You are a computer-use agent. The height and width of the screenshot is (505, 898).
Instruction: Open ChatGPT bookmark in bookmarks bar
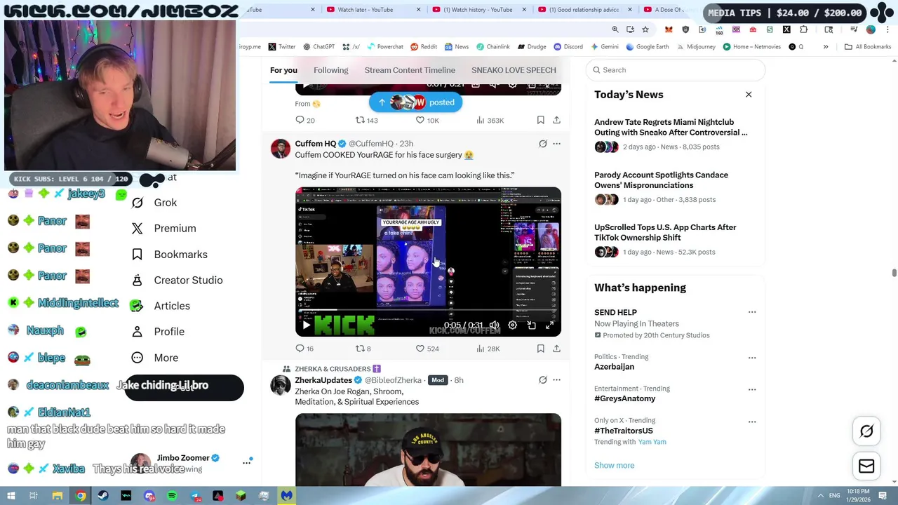pyautogui.click(x=319, y=47)
